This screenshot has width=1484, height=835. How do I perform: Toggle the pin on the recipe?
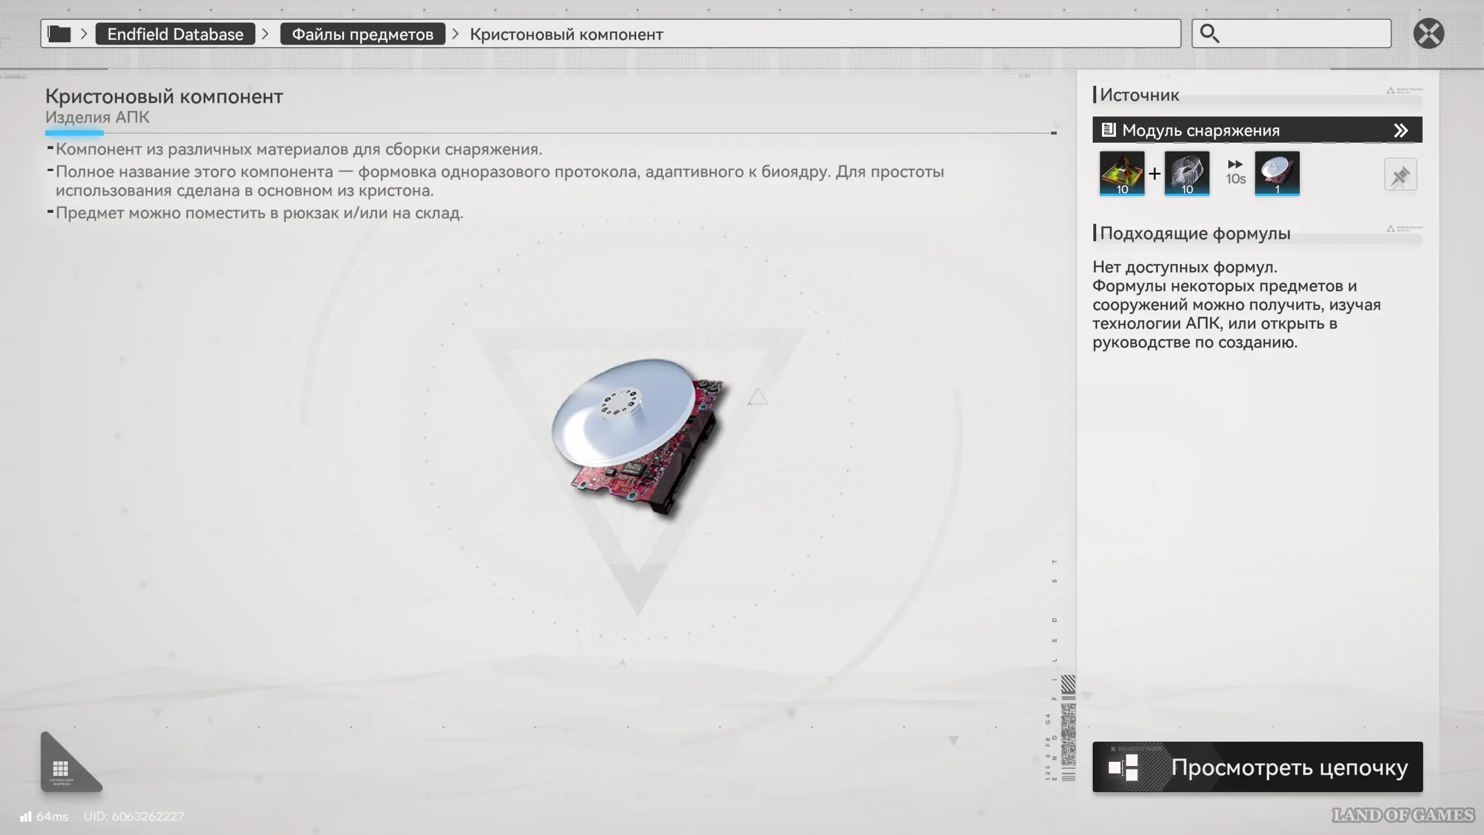(x=1400, y=175)
